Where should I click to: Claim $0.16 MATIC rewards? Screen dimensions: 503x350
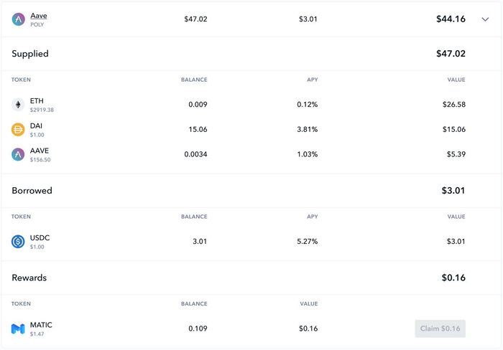pyautogui.click(x=440, y=328)
